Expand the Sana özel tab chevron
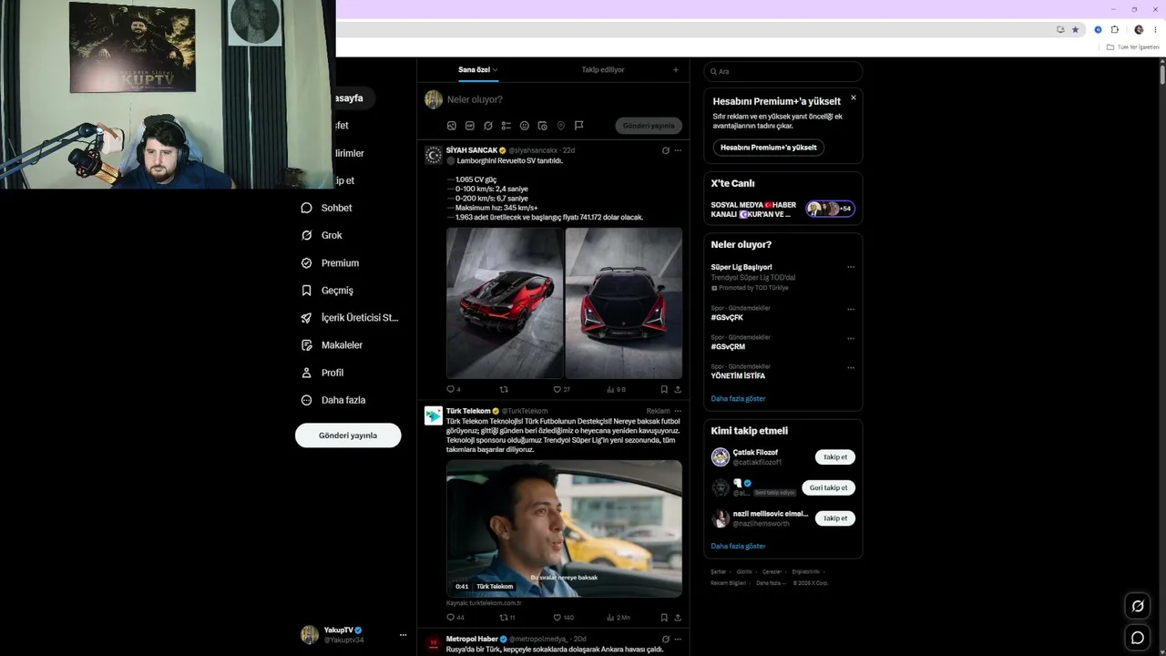Viewport: 1166px width, 656px height. 495,70
